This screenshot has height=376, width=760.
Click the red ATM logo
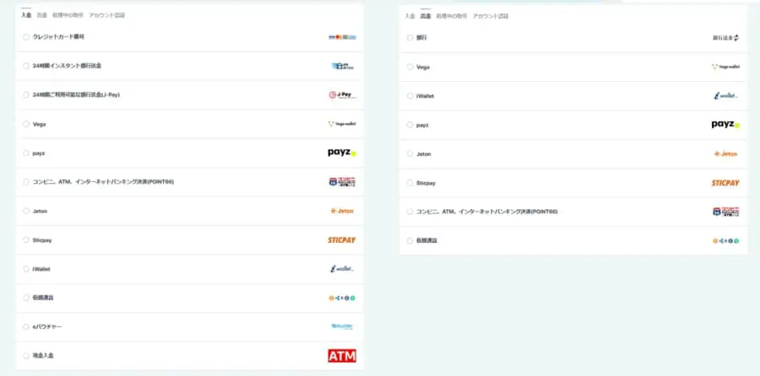(342, 356)
